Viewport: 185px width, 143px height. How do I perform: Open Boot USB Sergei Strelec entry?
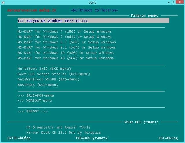point(54,74)
